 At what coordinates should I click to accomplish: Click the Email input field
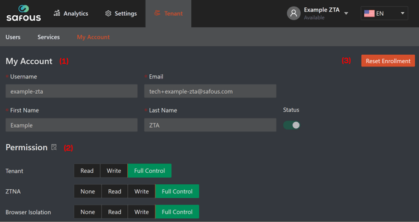click(x=210, y=91)
